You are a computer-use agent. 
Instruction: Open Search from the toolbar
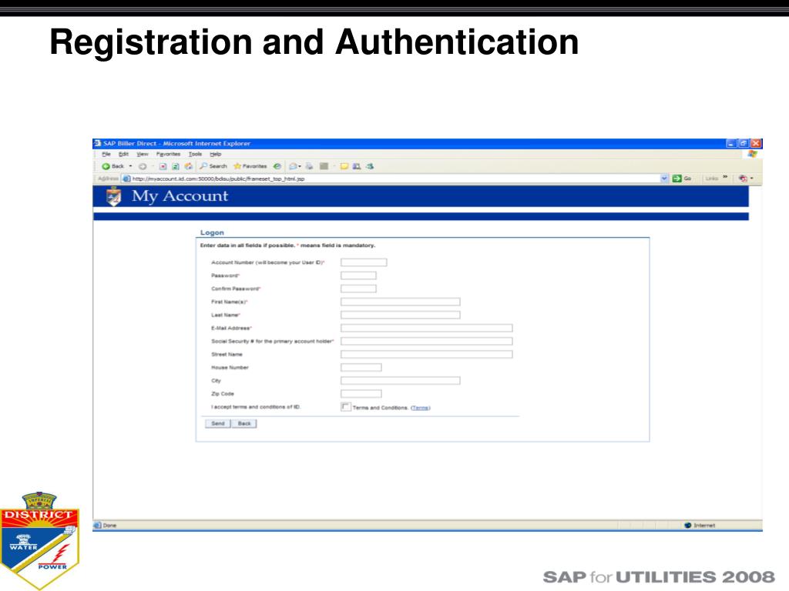click(x=213, y=166)
